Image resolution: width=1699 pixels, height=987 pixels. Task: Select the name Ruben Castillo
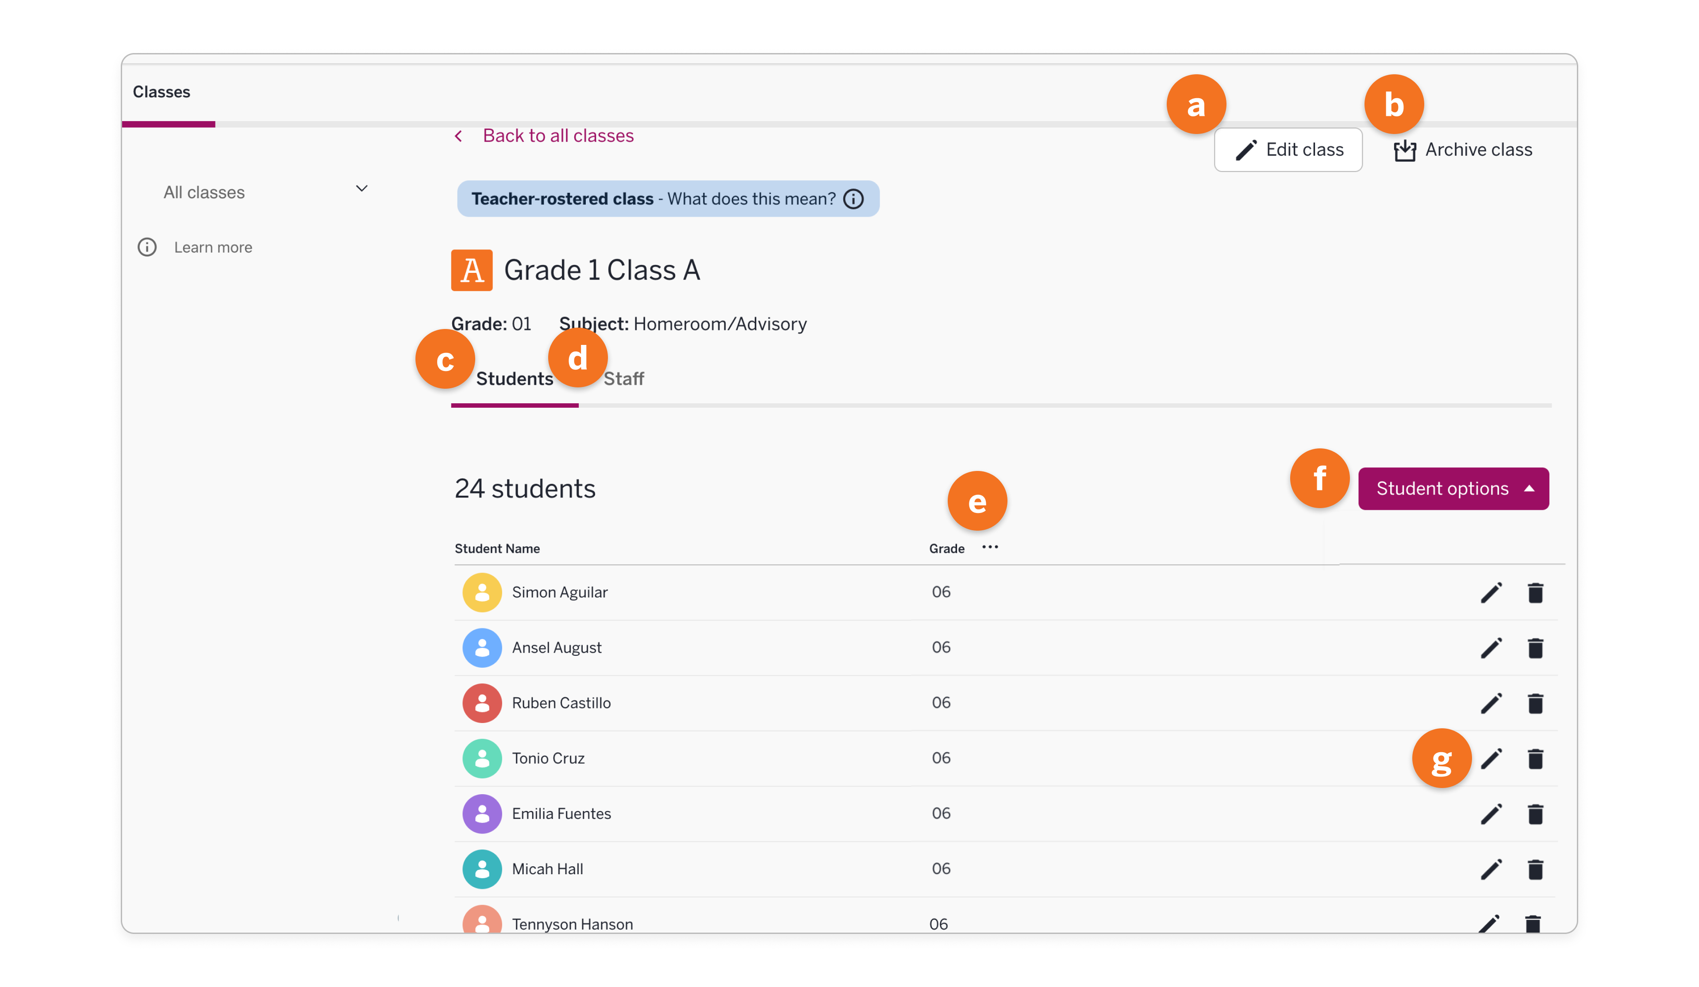point(561,703)
